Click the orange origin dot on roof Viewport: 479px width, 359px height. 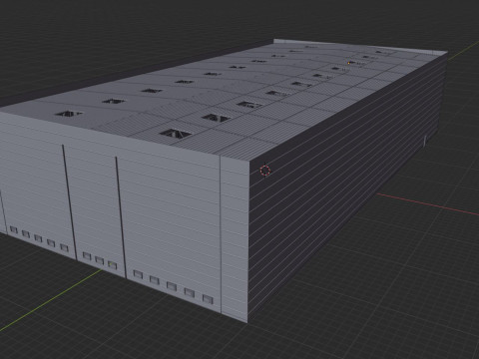[x=349, y=62]
